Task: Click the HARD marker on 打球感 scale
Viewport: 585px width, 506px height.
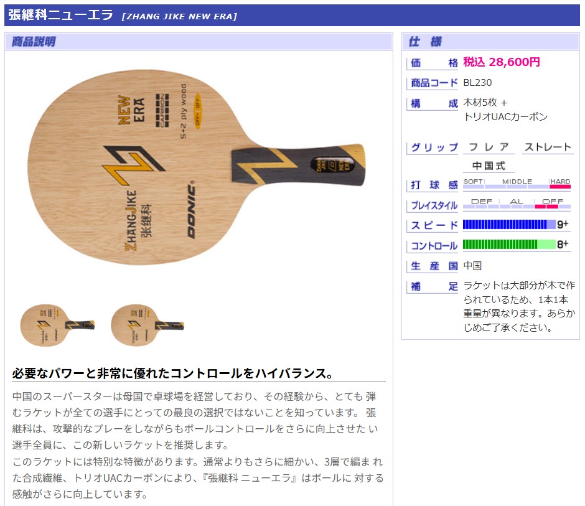Action: pyautogui.click(x=560, y=183)
